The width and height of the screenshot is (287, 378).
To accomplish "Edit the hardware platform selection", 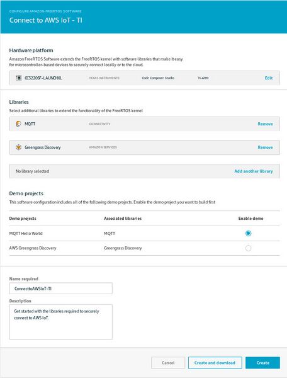I will (x=269, y=78).
